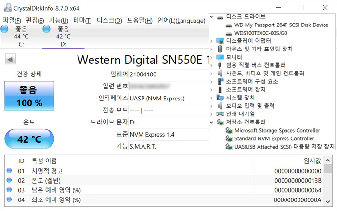
Task: Expand the 오디오 입력 및 출력 node
Action: 211,106
